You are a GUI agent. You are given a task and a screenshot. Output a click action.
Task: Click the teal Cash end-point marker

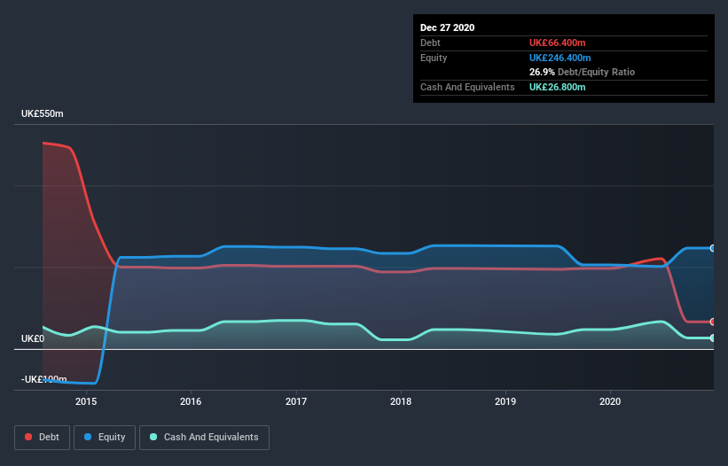pos(713,338)
